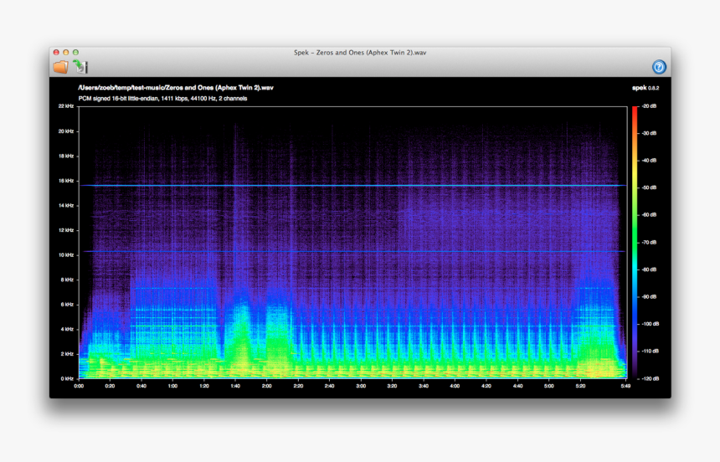
Task: Click the '-80 dB' scale label
Action: [x=649, y=269]
